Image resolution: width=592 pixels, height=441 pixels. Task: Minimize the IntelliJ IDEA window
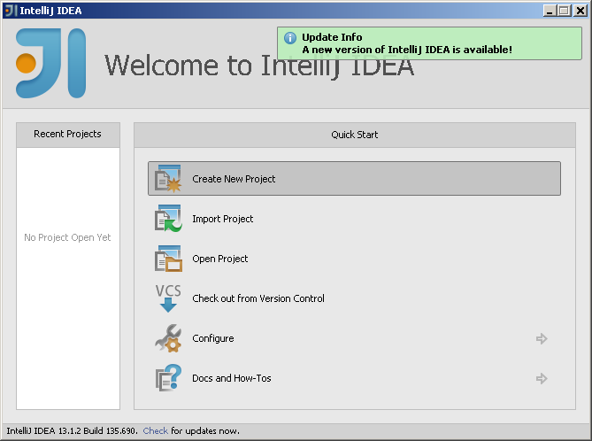550,11
